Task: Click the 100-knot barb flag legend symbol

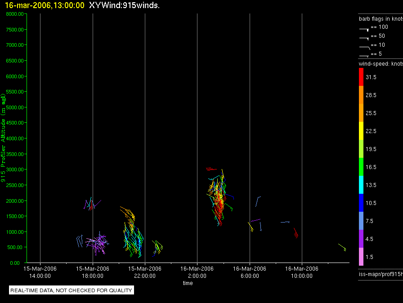Action: coord(364,30)
